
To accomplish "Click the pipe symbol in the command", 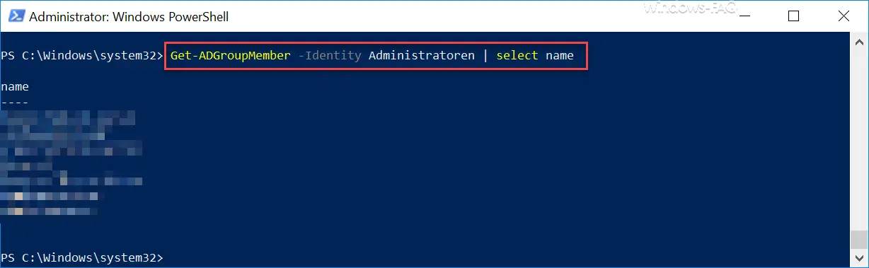I will pyautogui.click(x=485, y=55).
